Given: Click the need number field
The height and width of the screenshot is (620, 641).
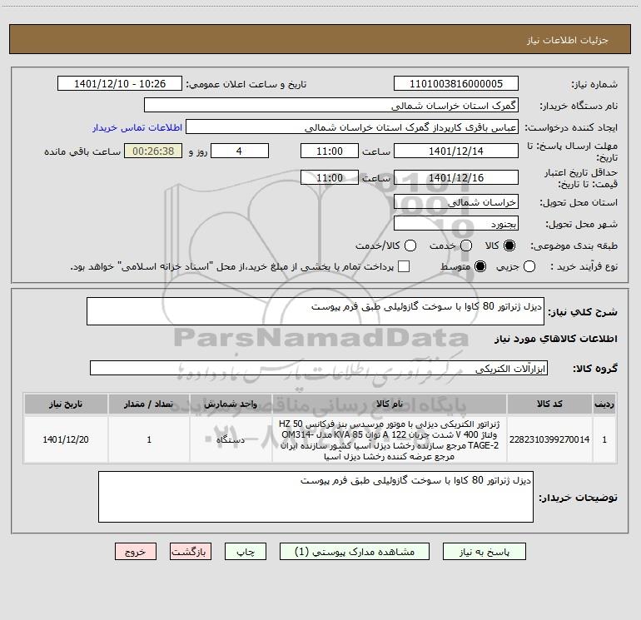Looking at the screenshot, I should (x=456, y=84).
